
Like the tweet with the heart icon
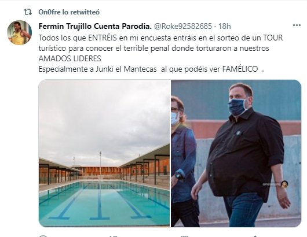click(x=184, y=236)
